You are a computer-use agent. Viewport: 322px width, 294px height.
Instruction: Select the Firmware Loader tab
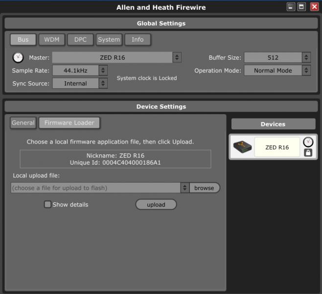(x=69, y=122)
